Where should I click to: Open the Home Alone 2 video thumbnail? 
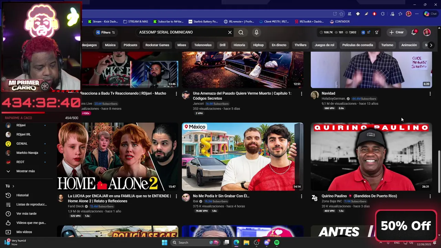click(117, 157)
